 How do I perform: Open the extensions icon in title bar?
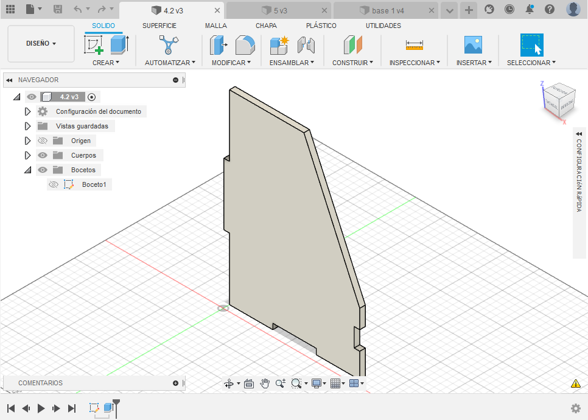(x=489, y=9)
